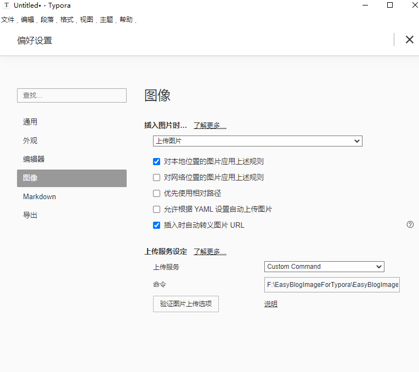Open 了解更多 link beside 插入图片时
Screen dimensions: 419x372
[209, 126]
